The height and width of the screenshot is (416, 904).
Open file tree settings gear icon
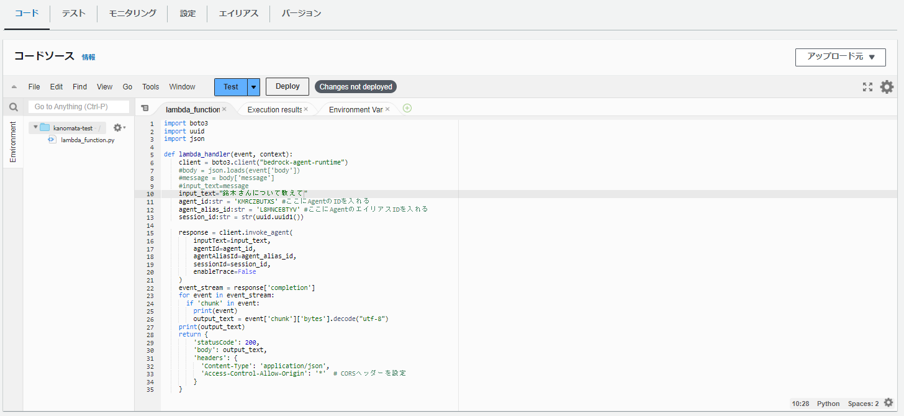tap(118, 127)
